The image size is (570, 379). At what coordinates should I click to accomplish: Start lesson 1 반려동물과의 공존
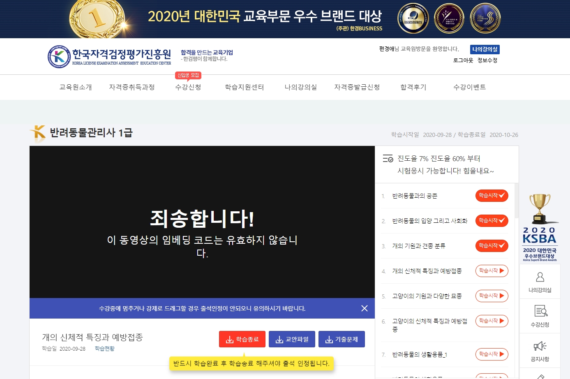point(492,196)
